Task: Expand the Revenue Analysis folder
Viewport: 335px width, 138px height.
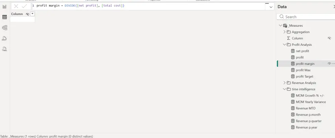Action: [x=284, y=83]
